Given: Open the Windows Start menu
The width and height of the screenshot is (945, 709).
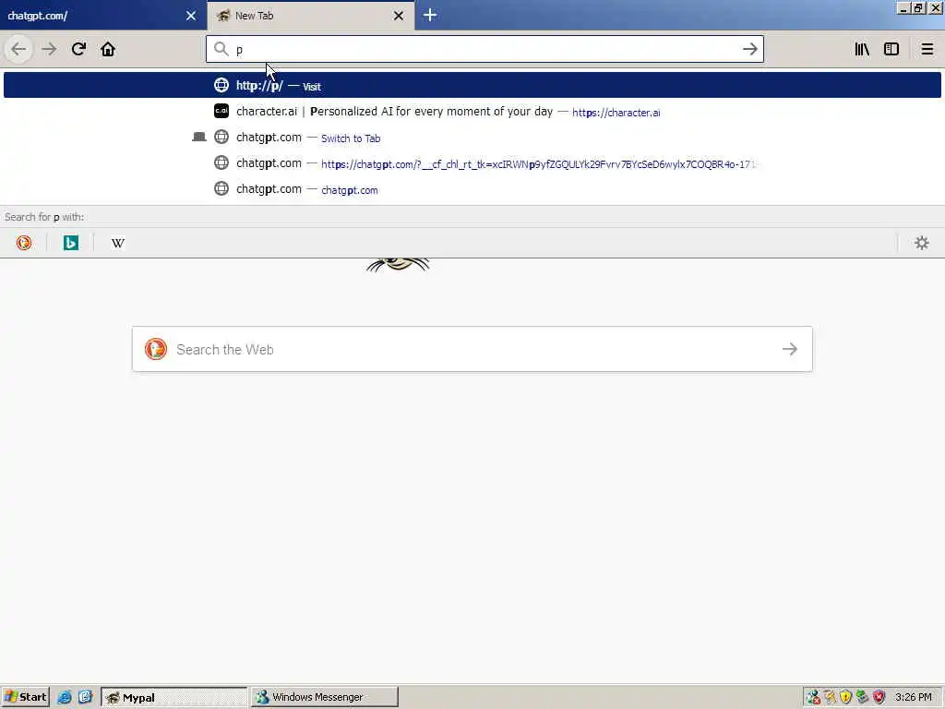Looking at the screenshot, I should point(25,697).
